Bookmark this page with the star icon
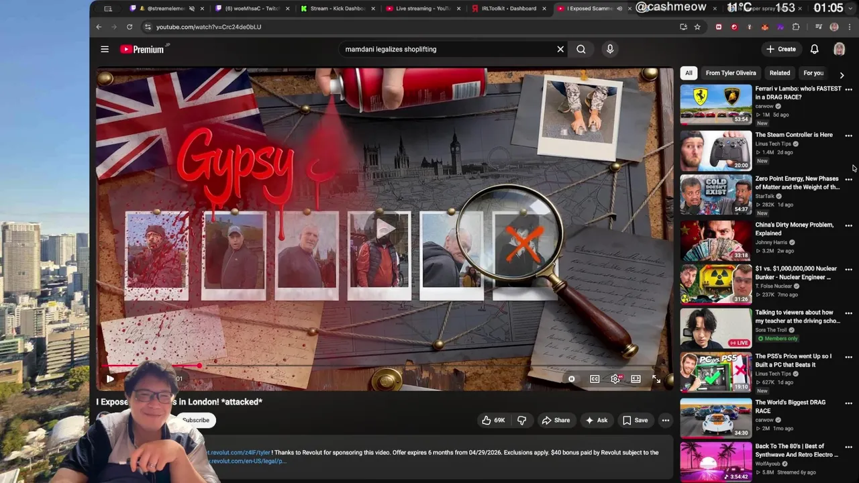The image size is (859, 483). (697, 27)
